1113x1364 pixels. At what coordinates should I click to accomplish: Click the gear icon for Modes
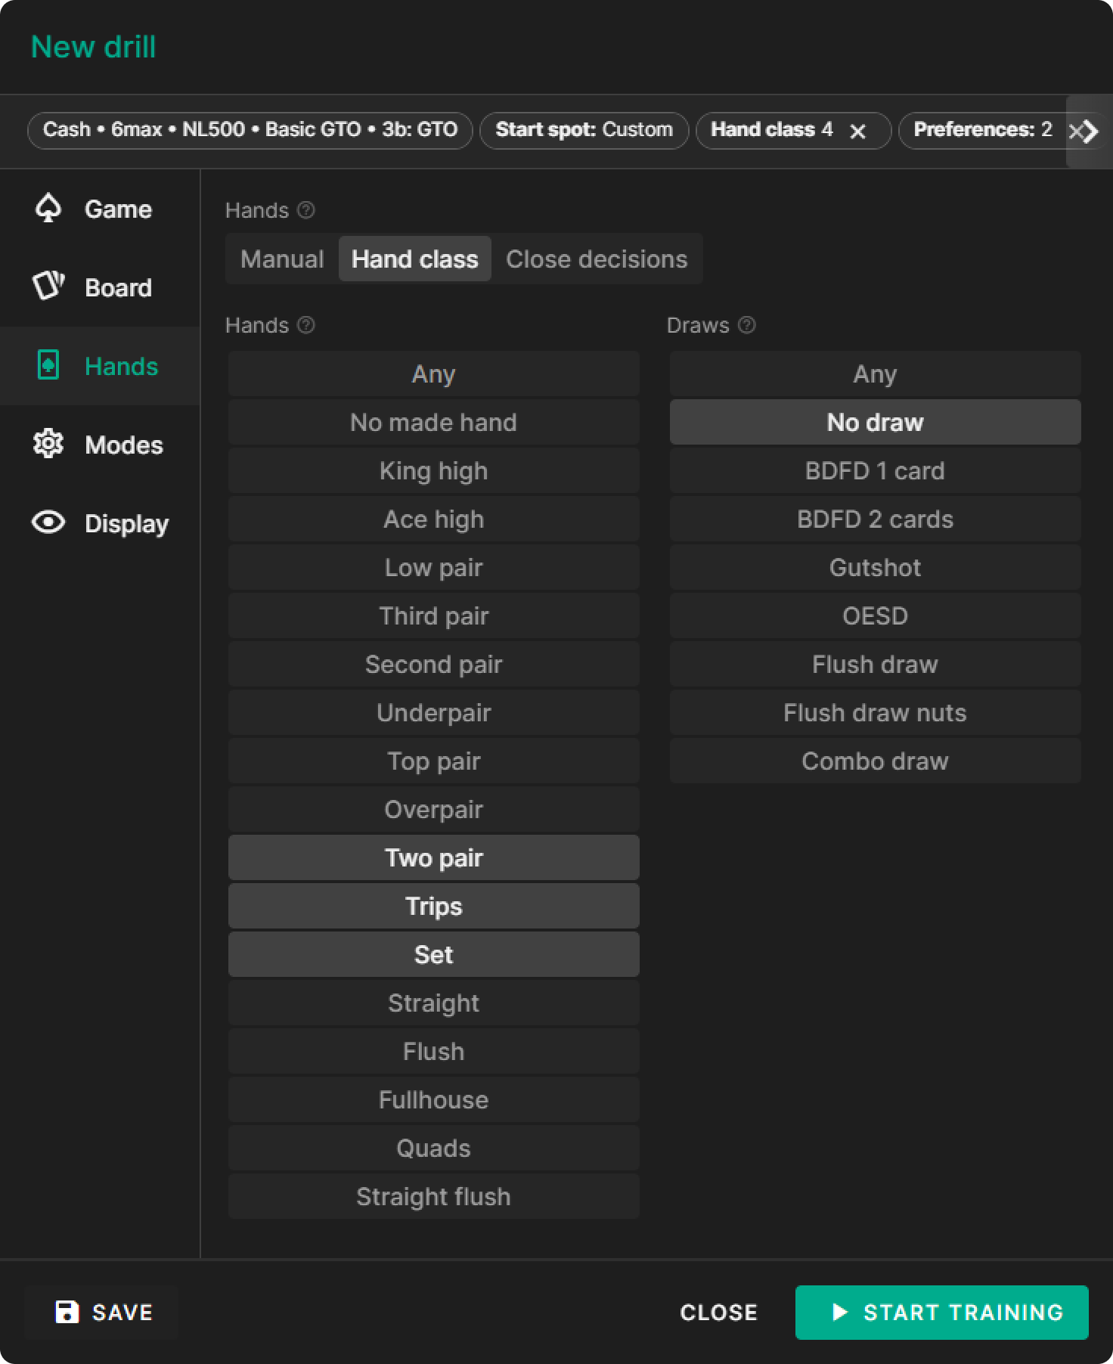[48, 444]
